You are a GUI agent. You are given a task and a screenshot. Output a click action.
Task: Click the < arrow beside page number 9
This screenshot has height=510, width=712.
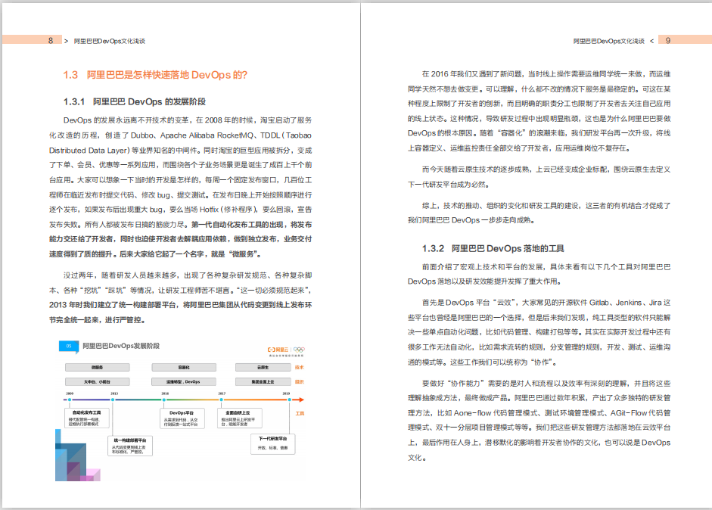pyautogui.click(x=652, y=41)
